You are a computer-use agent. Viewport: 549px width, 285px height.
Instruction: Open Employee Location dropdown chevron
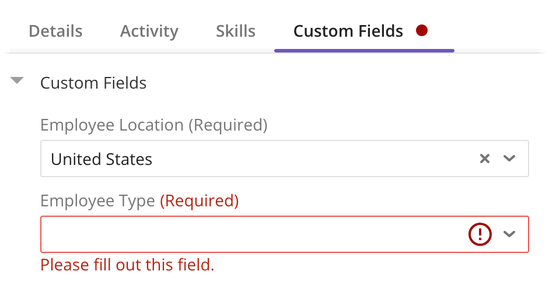(x=509, y=159)
